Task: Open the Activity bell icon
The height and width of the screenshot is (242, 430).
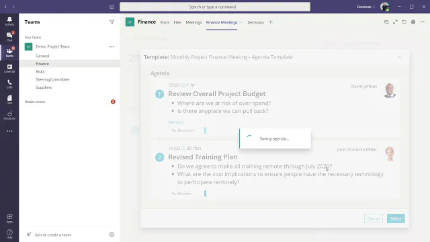Action: click(x=9, y=21)
